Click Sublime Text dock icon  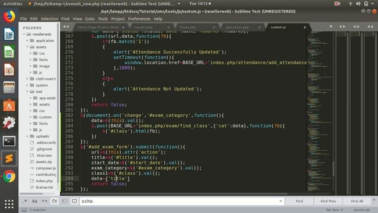click(9, 159)
